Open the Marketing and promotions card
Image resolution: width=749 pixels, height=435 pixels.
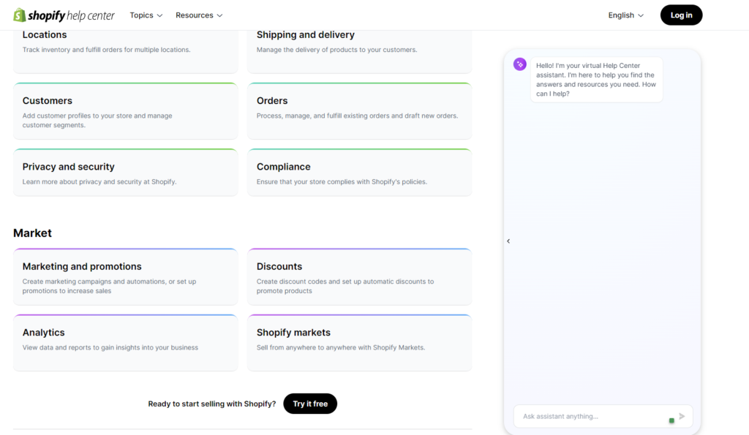(125, 276)
